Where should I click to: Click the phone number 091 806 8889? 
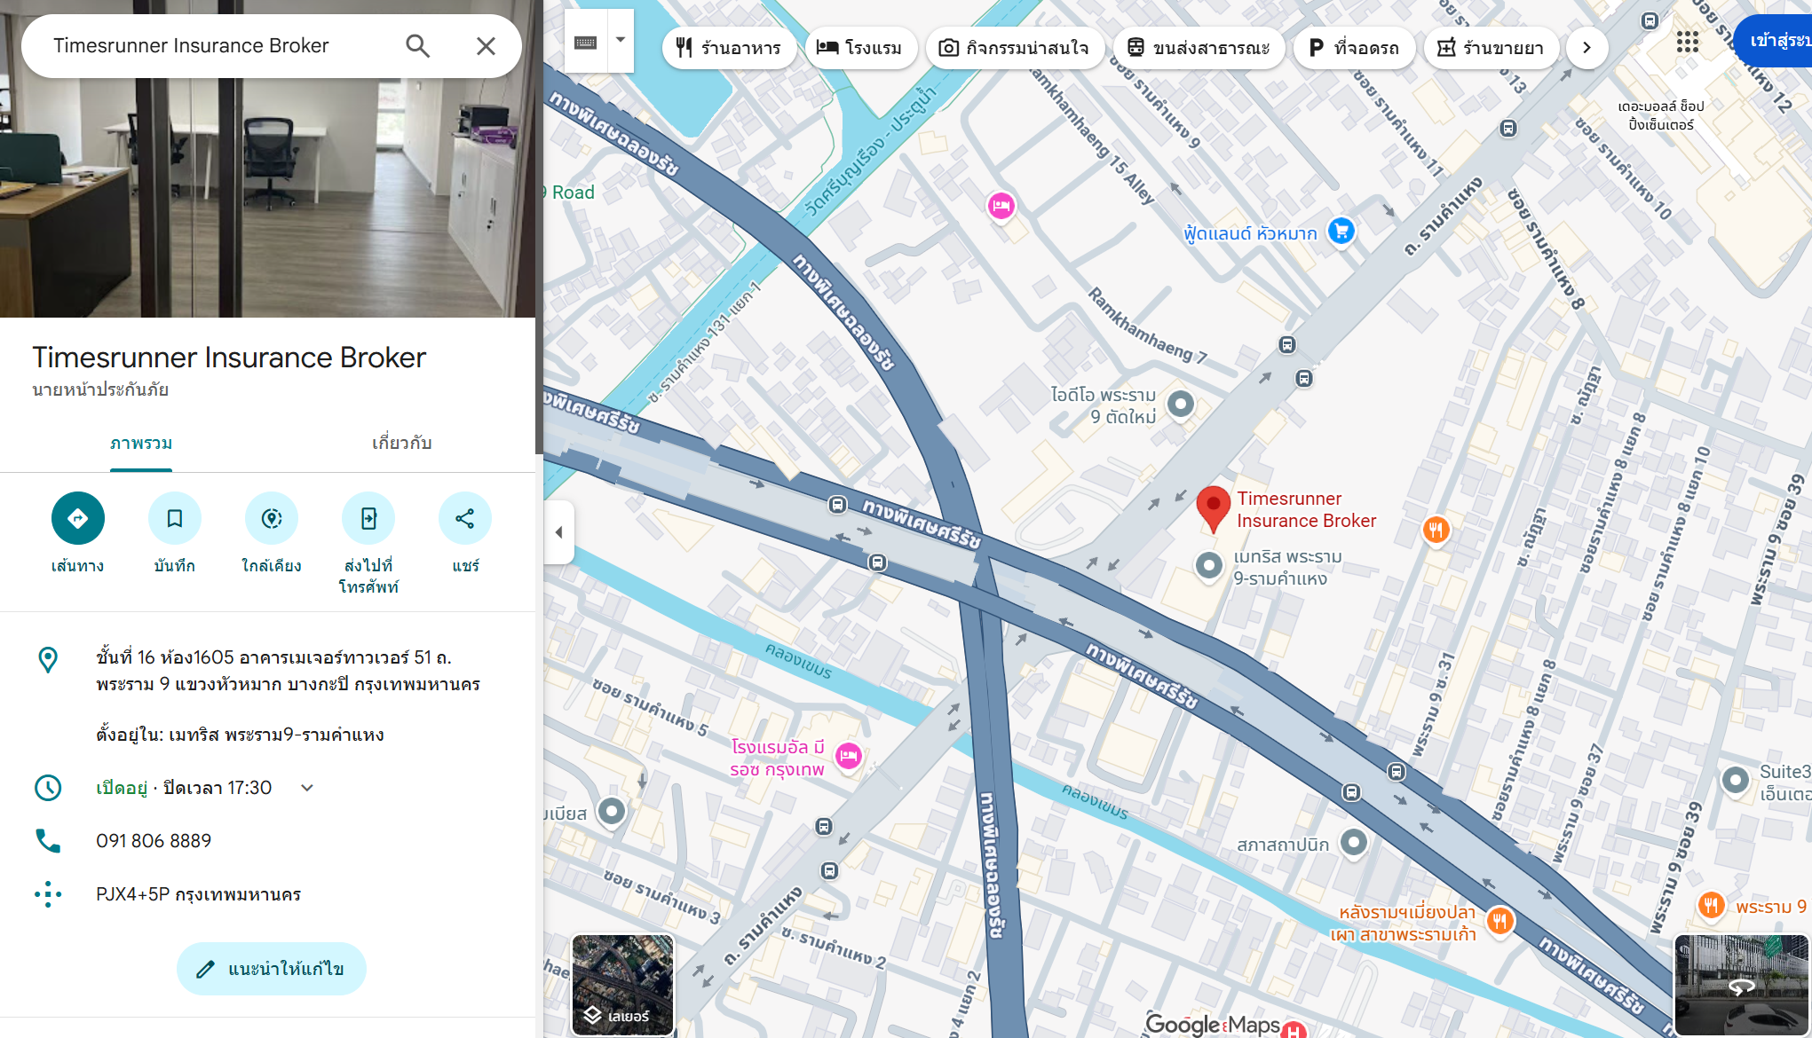[x=154, y=841]
